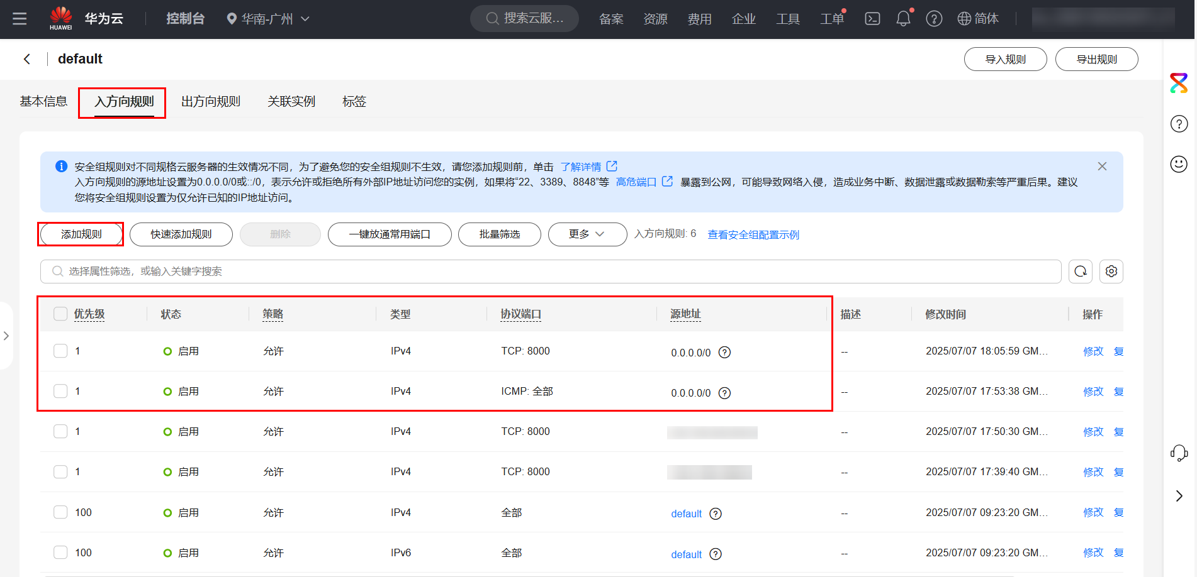Click the 添加规则 button
The width and height of the screenshot is (1197, 577).
point(81,234)
